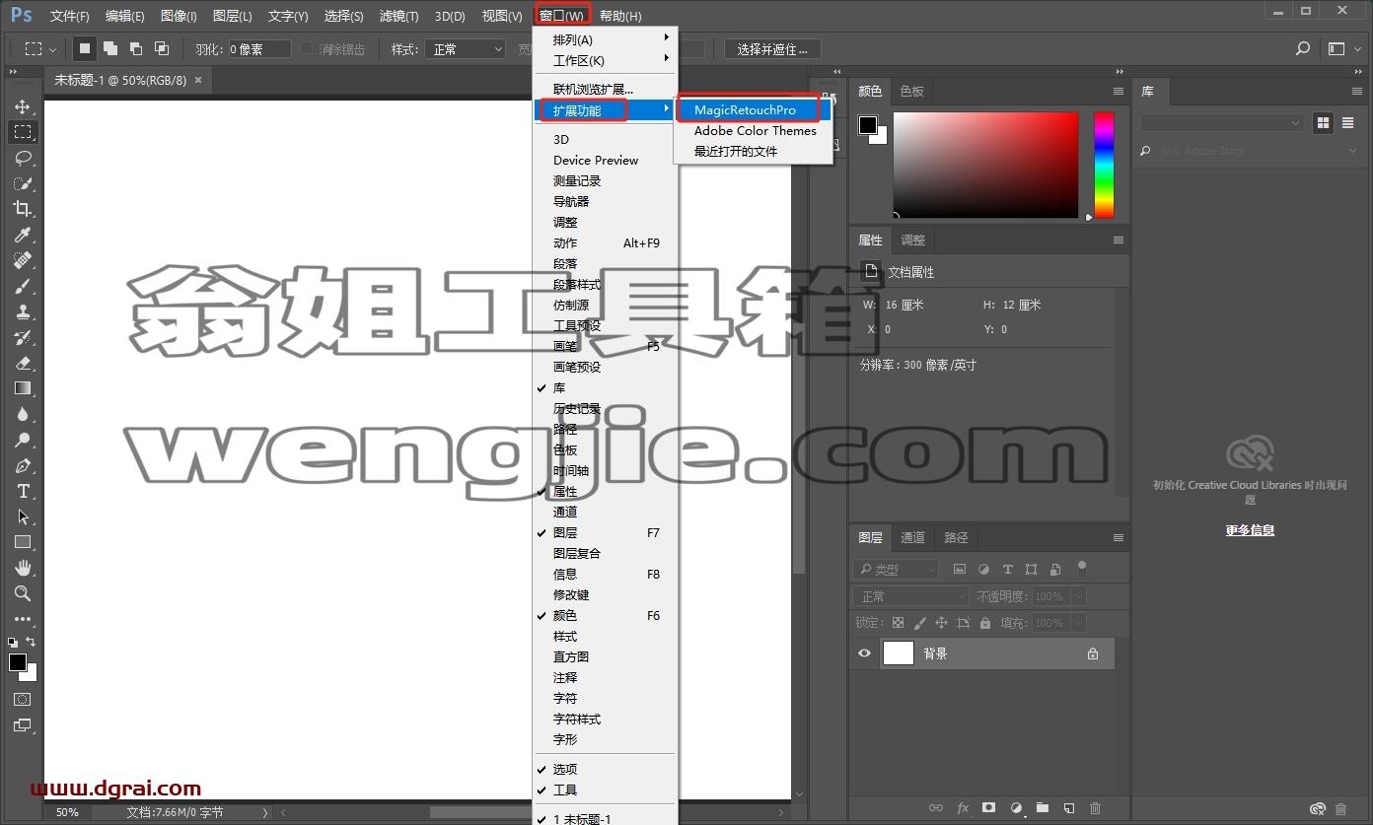
Task: Select the Eraser tool
Action: pos(22,363)
